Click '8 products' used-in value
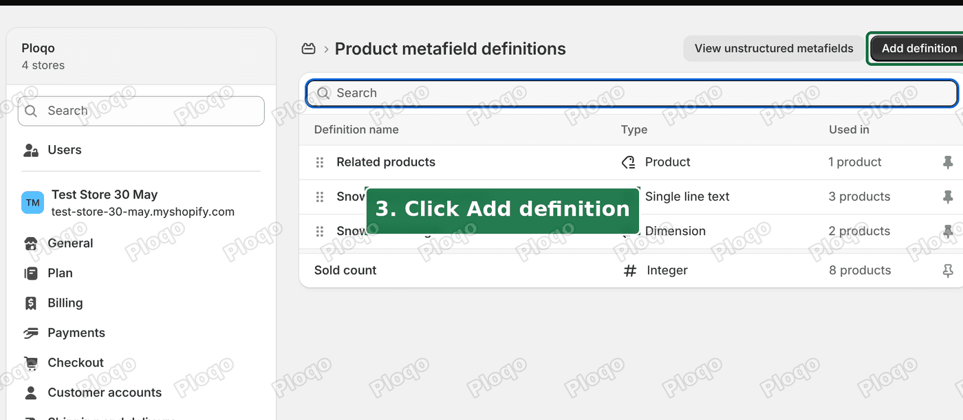The image size is (963, 420). click(860, 271)
